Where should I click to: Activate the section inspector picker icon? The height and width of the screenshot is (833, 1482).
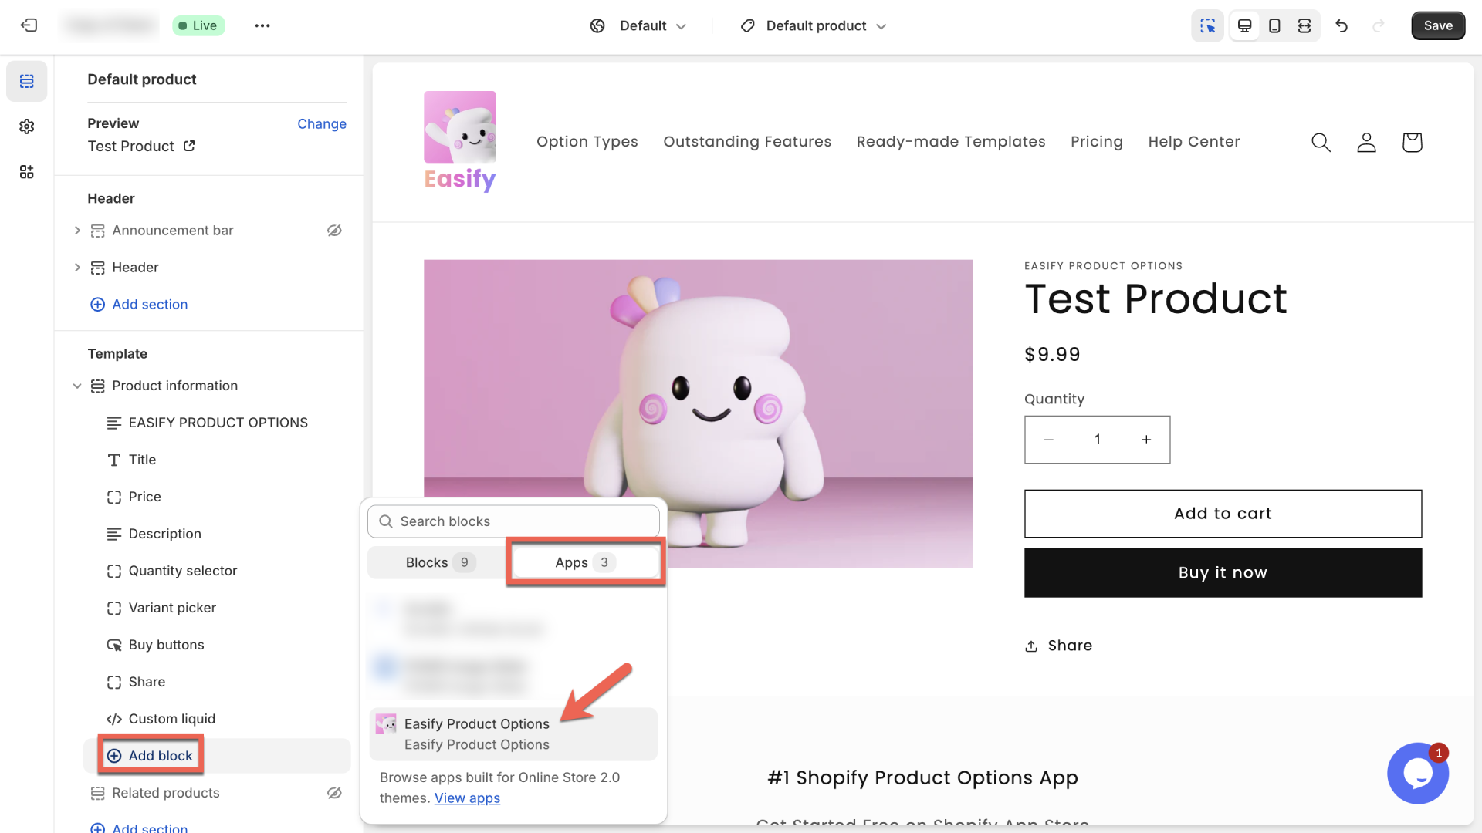[1208, 25]
